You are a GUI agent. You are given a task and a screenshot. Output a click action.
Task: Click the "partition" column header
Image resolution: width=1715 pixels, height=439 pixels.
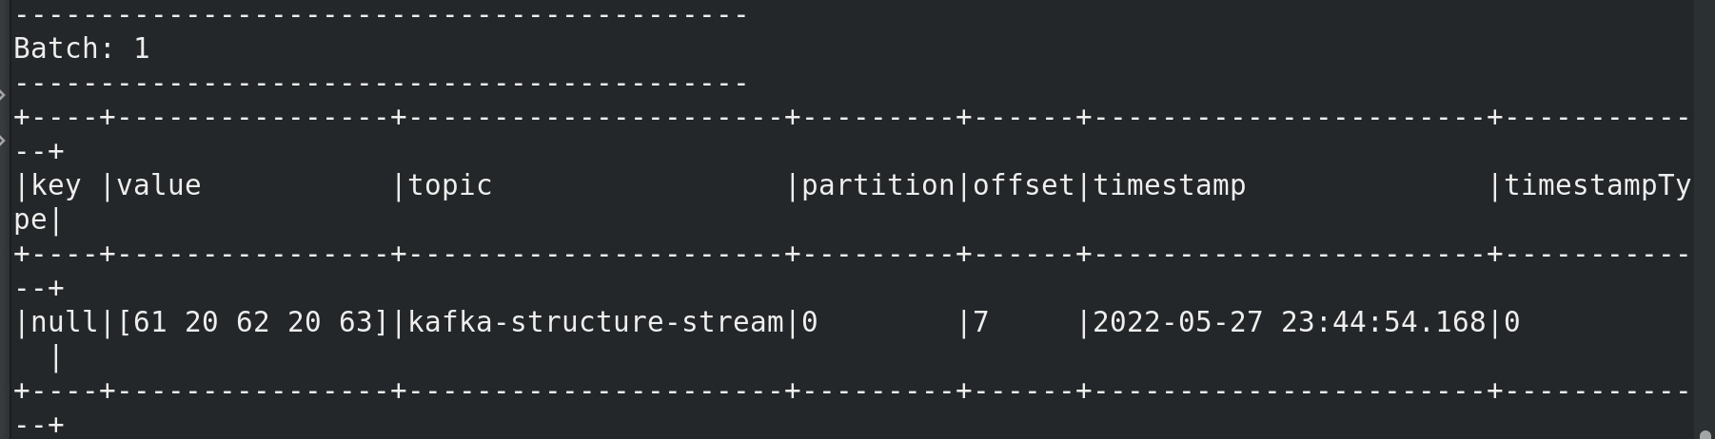[x=878, y=185]
